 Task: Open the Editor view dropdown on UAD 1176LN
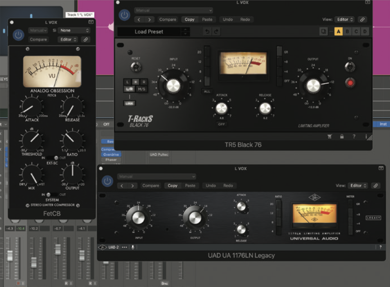[357, 185]
